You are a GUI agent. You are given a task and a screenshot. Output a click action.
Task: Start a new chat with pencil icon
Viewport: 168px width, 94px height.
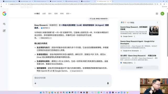tap(4, 31)
